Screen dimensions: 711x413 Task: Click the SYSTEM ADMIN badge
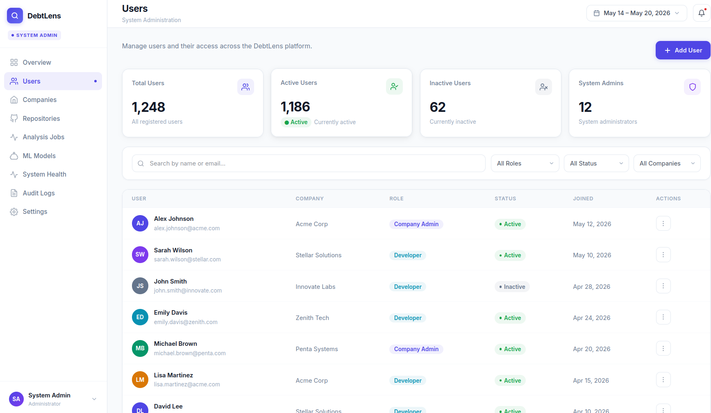[34, 35]
